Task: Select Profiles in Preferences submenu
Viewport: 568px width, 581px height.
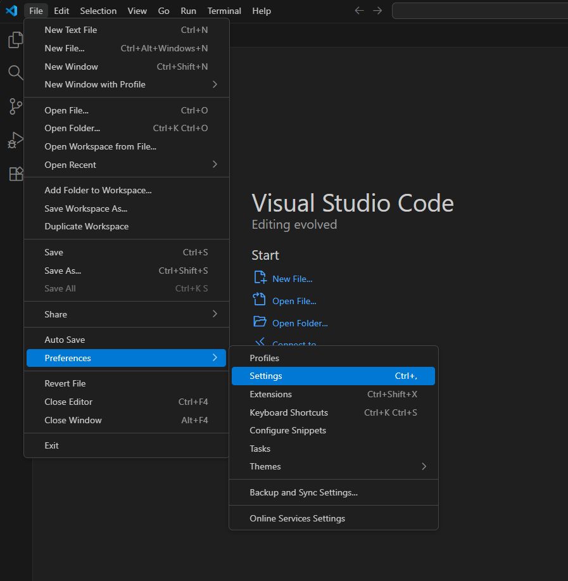Action: coord(333,359)
